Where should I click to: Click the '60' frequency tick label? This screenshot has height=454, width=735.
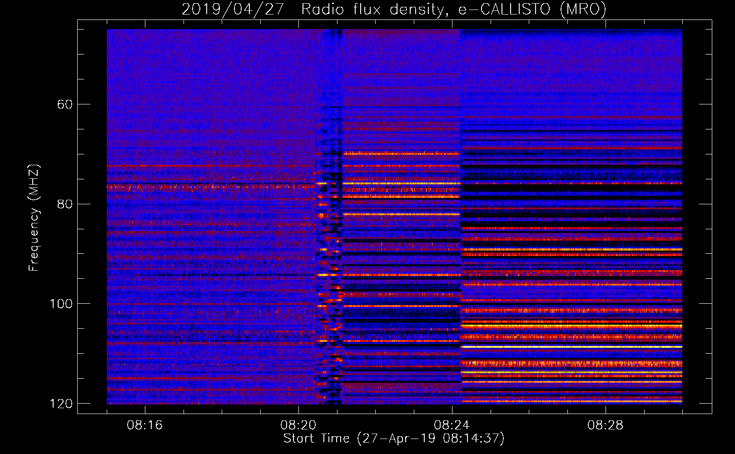[65, 104]
